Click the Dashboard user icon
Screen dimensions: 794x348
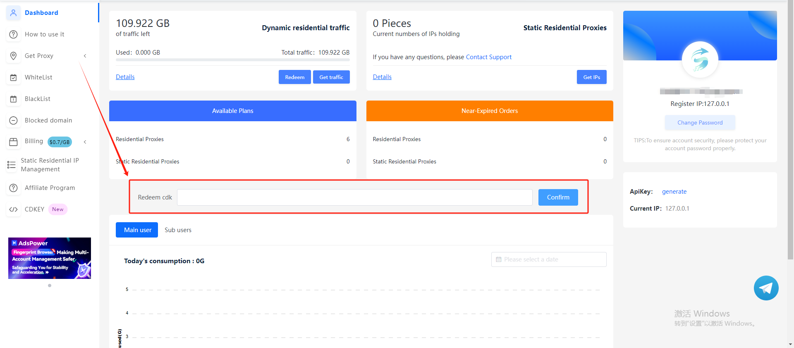(13, 13)
